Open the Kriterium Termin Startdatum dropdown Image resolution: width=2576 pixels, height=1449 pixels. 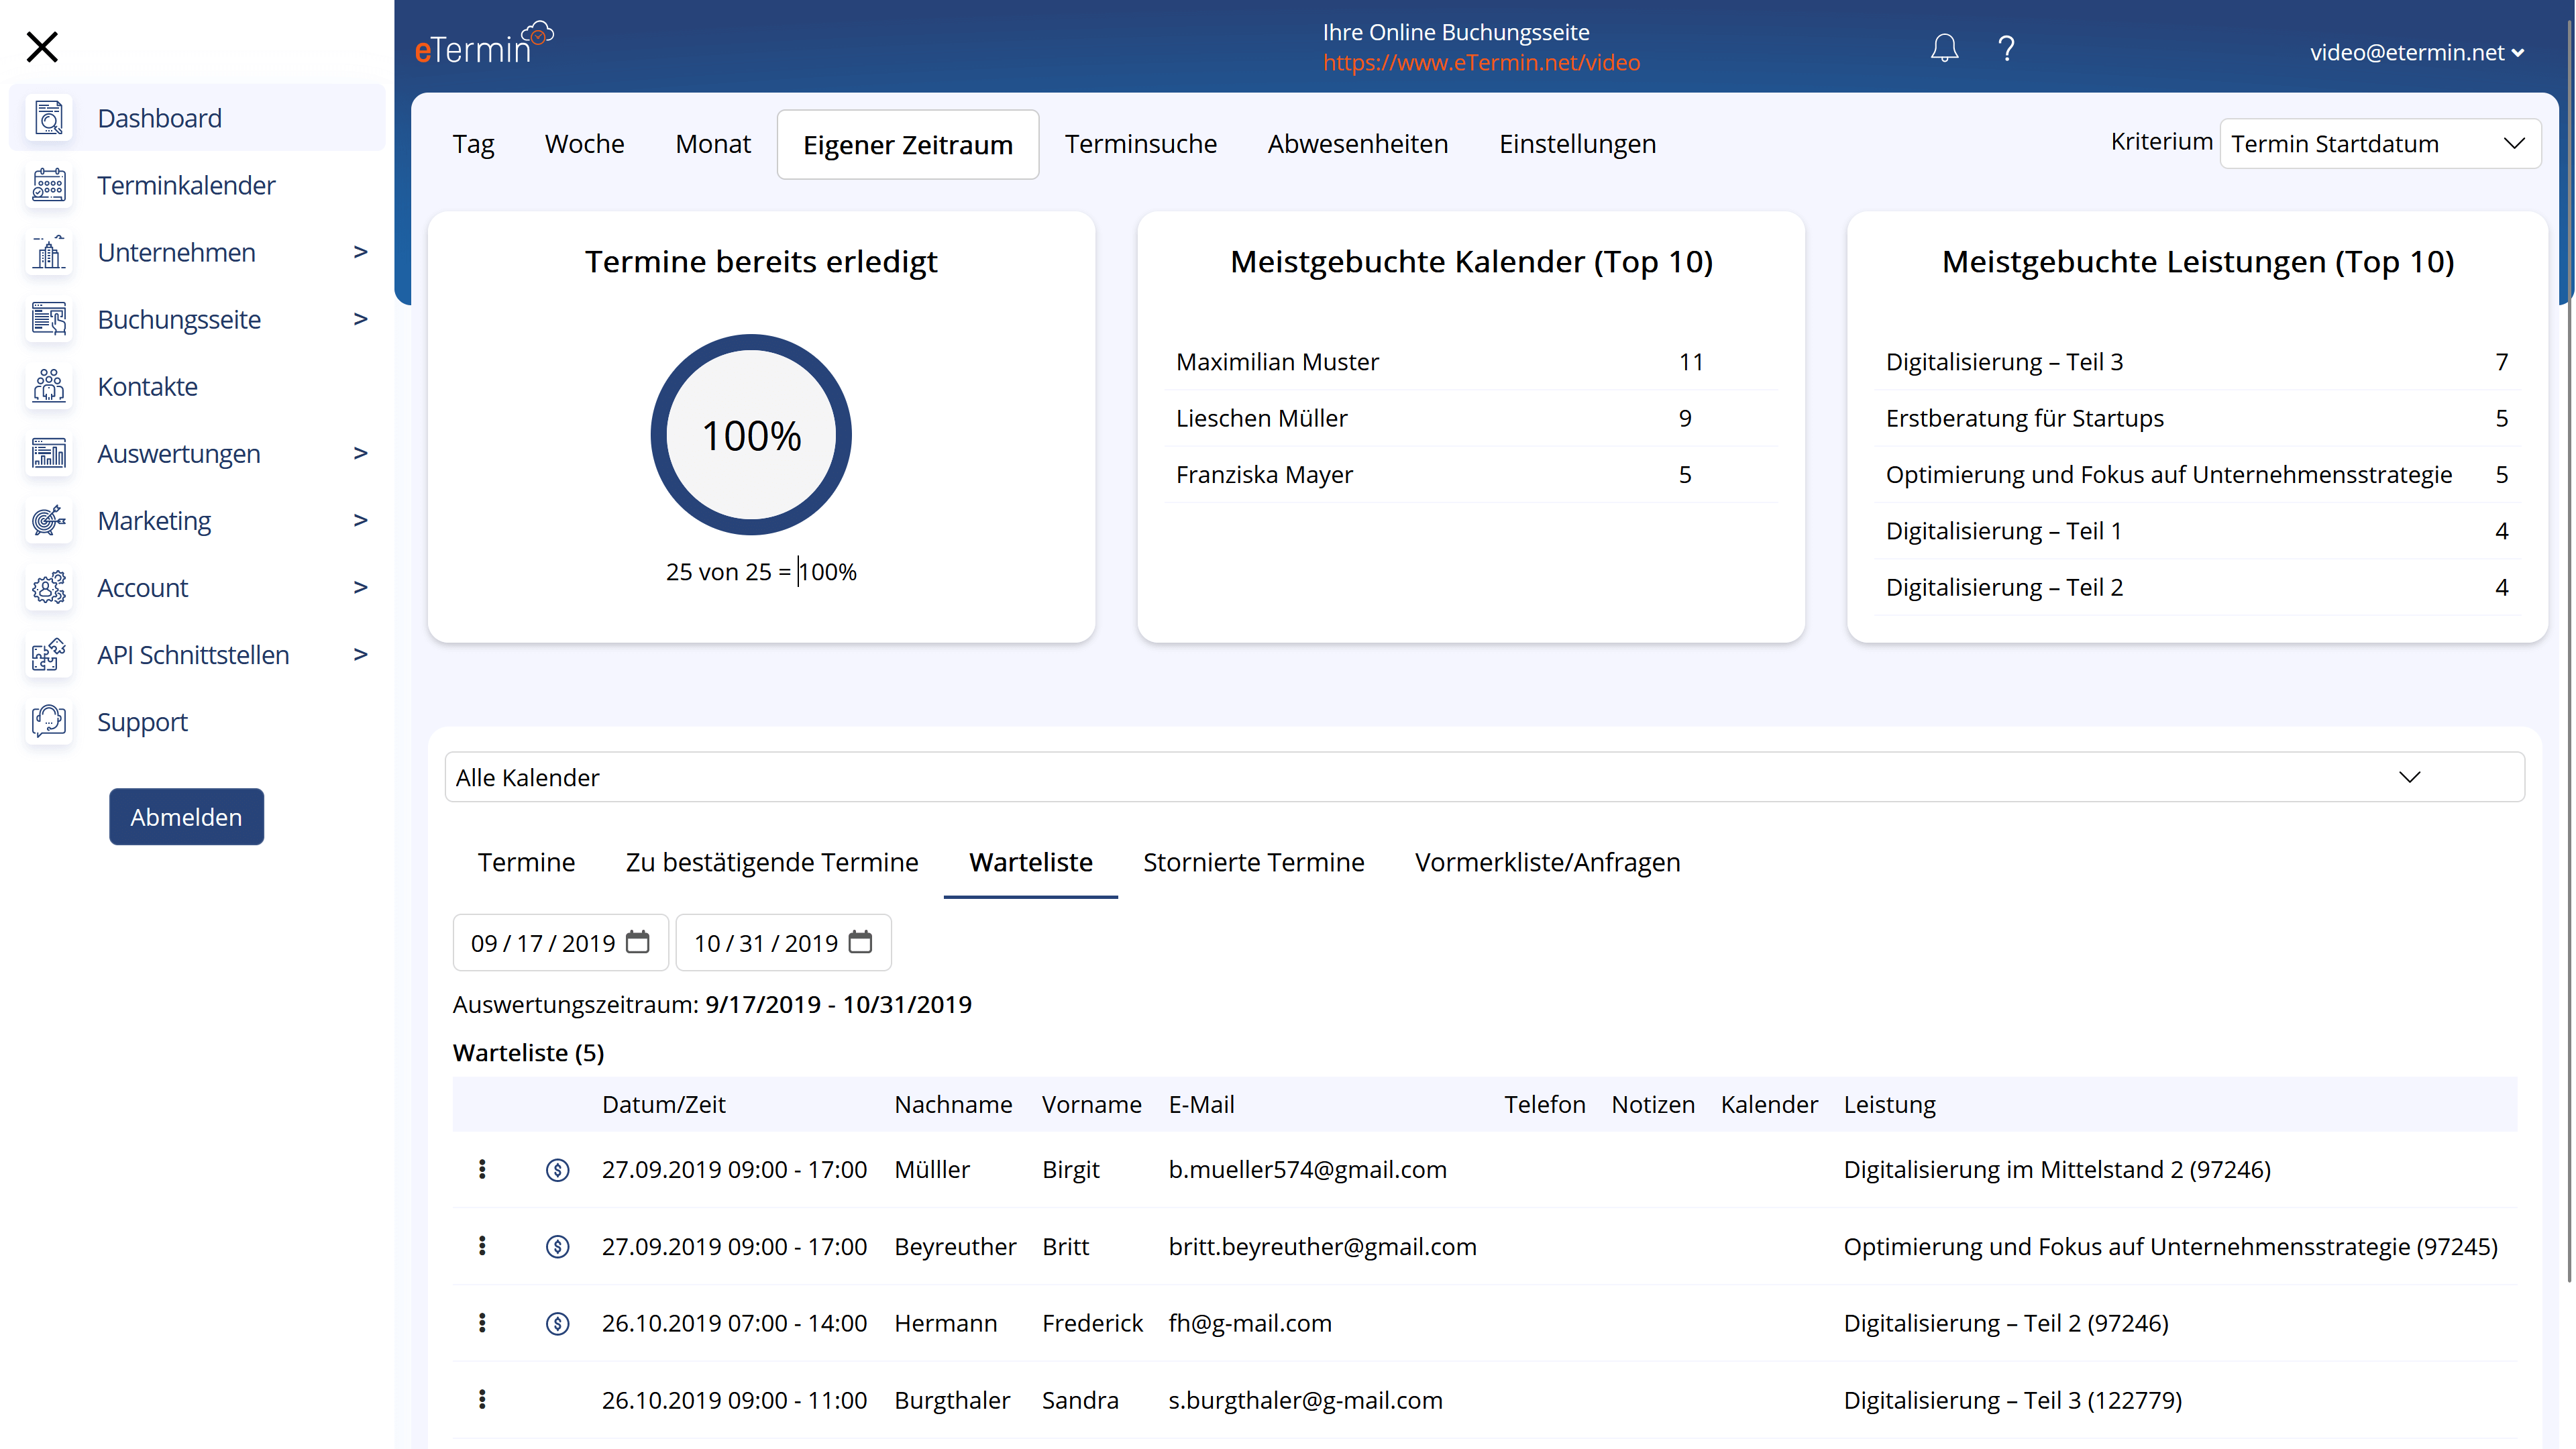click(x=2380, y=143)
